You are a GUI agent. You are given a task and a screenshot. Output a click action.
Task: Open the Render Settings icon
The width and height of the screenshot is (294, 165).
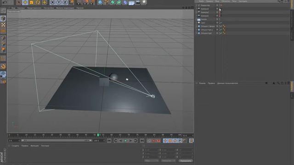[x=92, y=2]
